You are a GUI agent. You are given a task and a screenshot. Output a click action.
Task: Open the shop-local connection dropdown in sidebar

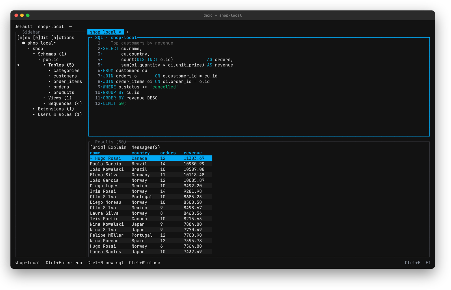click(x=55, y=43)
